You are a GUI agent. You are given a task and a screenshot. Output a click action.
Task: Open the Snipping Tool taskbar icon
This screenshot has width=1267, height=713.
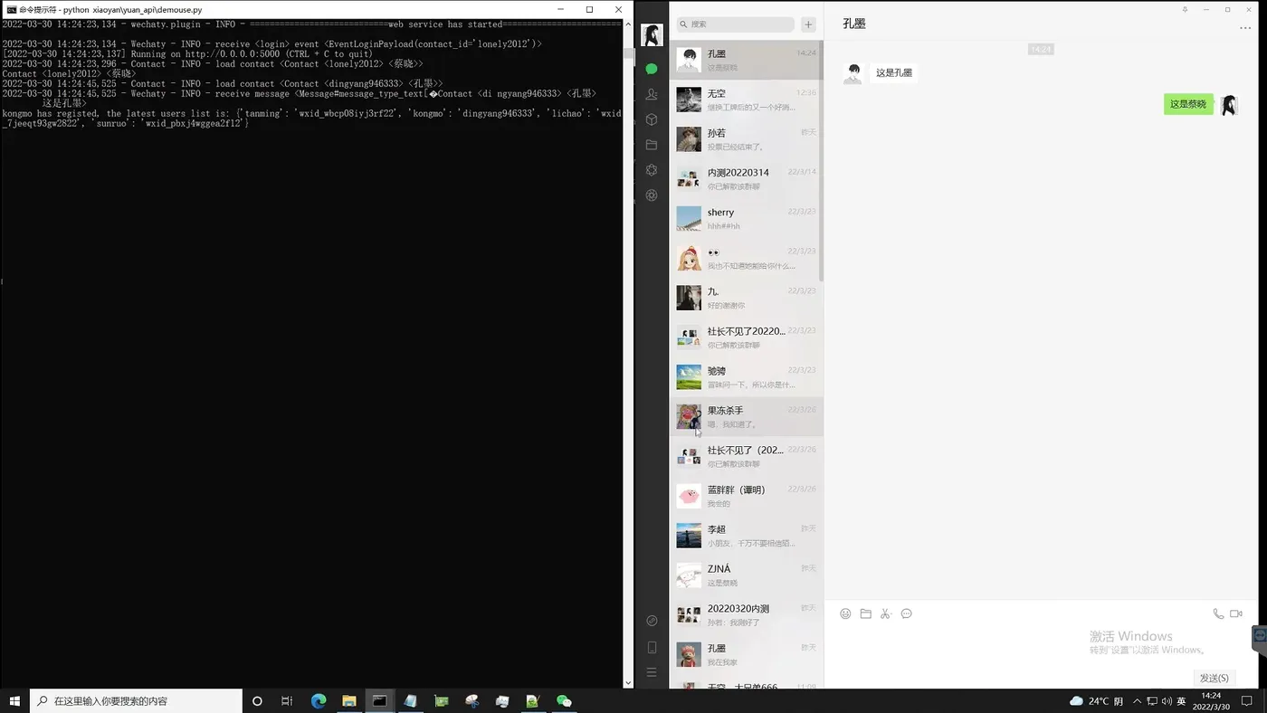(x=472, y=701)
